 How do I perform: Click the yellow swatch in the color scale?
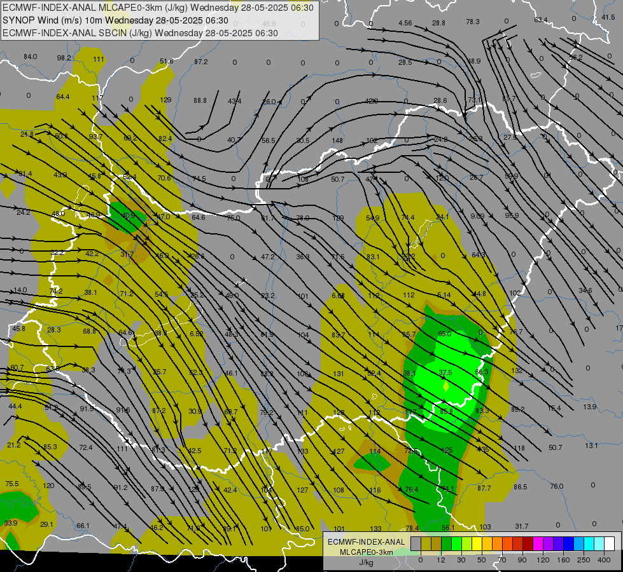click(x=477, y=543)
